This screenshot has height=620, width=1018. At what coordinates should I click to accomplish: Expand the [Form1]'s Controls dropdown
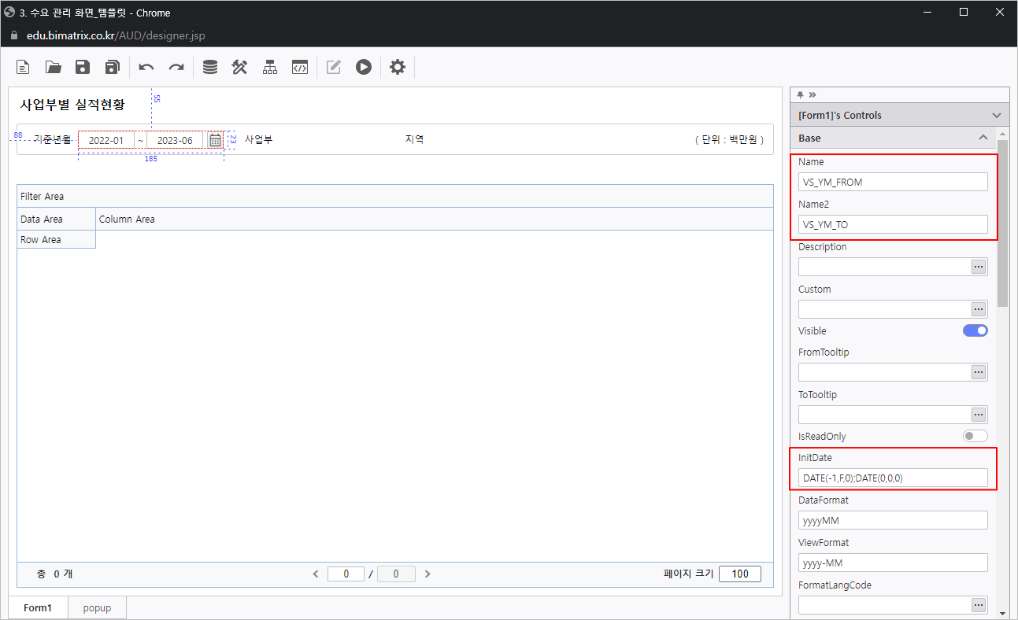997,116
